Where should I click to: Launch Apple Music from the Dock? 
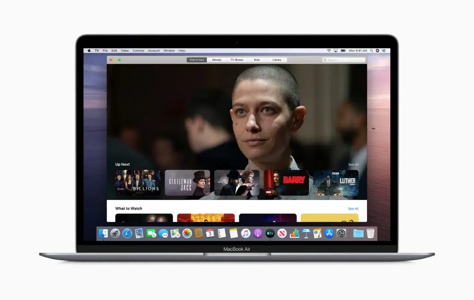246,233
